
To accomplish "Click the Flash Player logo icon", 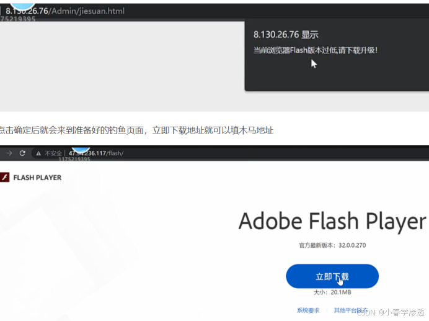I will pos(4,178).
